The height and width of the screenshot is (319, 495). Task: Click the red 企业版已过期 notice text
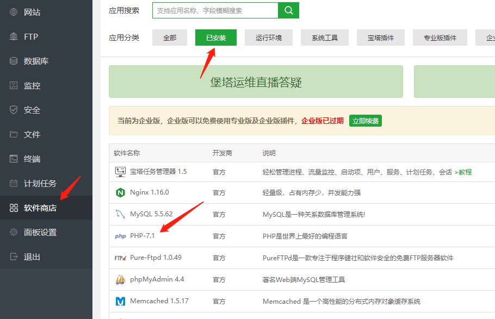click(x=323, y=121)
